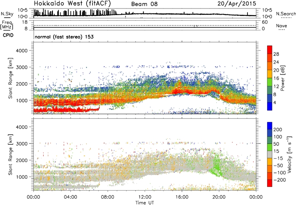The width and height of the screenshot is (296, 205).
Task: Pick the bottom blue segment of power colorbar
Action: coord(270,106)
